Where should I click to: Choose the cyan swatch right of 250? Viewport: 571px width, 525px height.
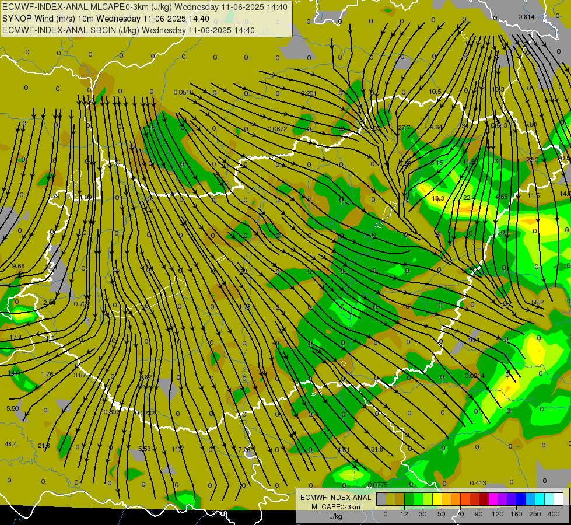(x=540, y=499)
